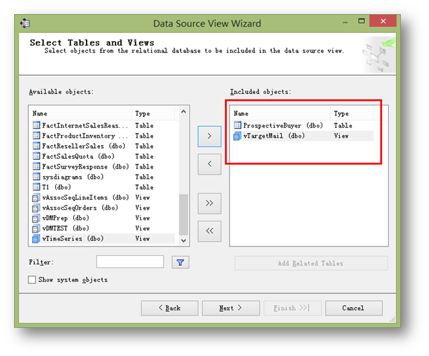The width and height of the screenshot is (429, 356).
Task: Click the vDMTEST view icon
Action: click(x=36, y=228)
